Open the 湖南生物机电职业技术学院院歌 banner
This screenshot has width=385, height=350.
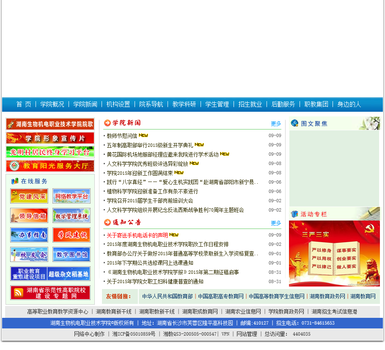click(50, 124)
